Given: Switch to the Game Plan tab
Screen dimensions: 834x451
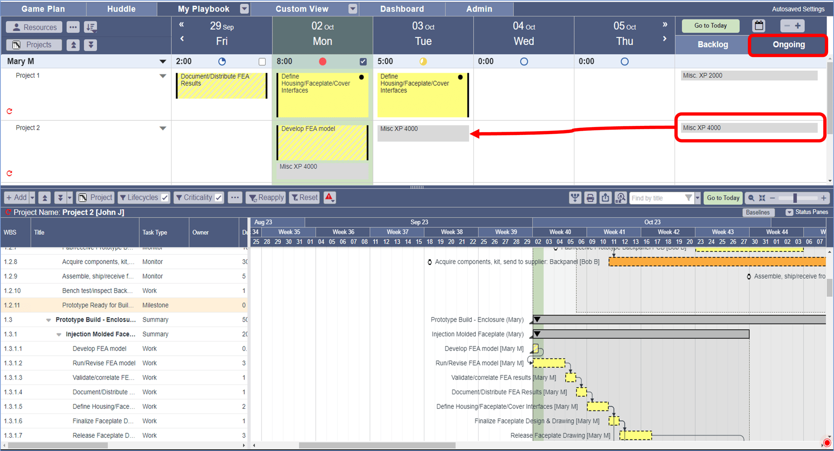Looking at the screenshot, I should coord(43,9).
